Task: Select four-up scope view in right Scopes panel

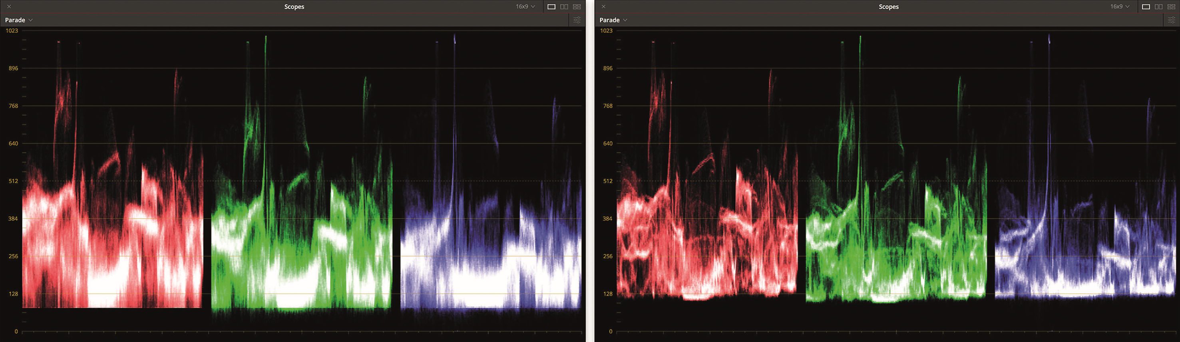Action: tap(1172, 7)
